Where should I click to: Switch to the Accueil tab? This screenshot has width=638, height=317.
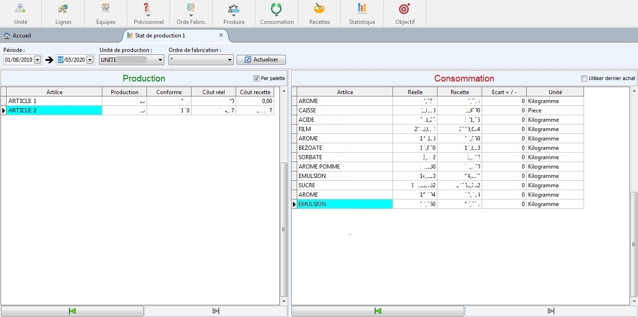[x=18, y=36]
